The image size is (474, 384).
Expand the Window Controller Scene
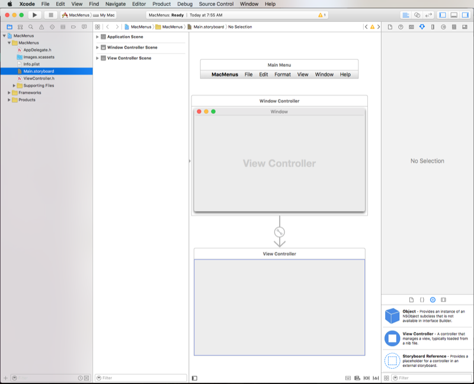[97, 47]
